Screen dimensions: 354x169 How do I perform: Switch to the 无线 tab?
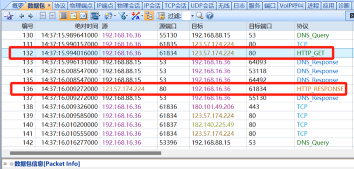coord(224,6)
